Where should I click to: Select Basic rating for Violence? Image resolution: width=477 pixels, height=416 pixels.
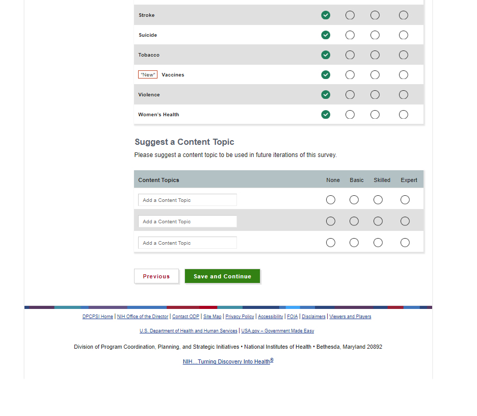click(x=350, y=95)
